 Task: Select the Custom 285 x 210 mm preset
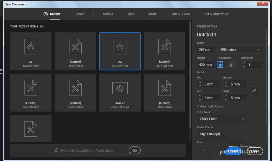point(31,93)
